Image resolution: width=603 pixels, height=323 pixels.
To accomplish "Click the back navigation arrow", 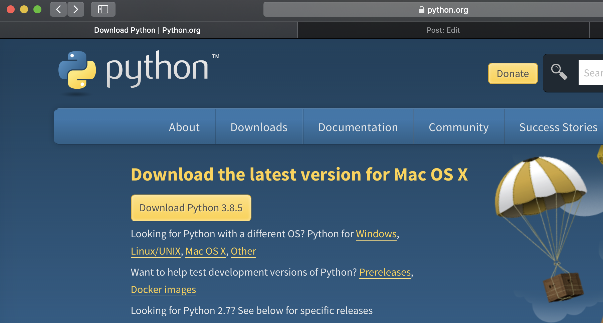I will pos(58,9).
